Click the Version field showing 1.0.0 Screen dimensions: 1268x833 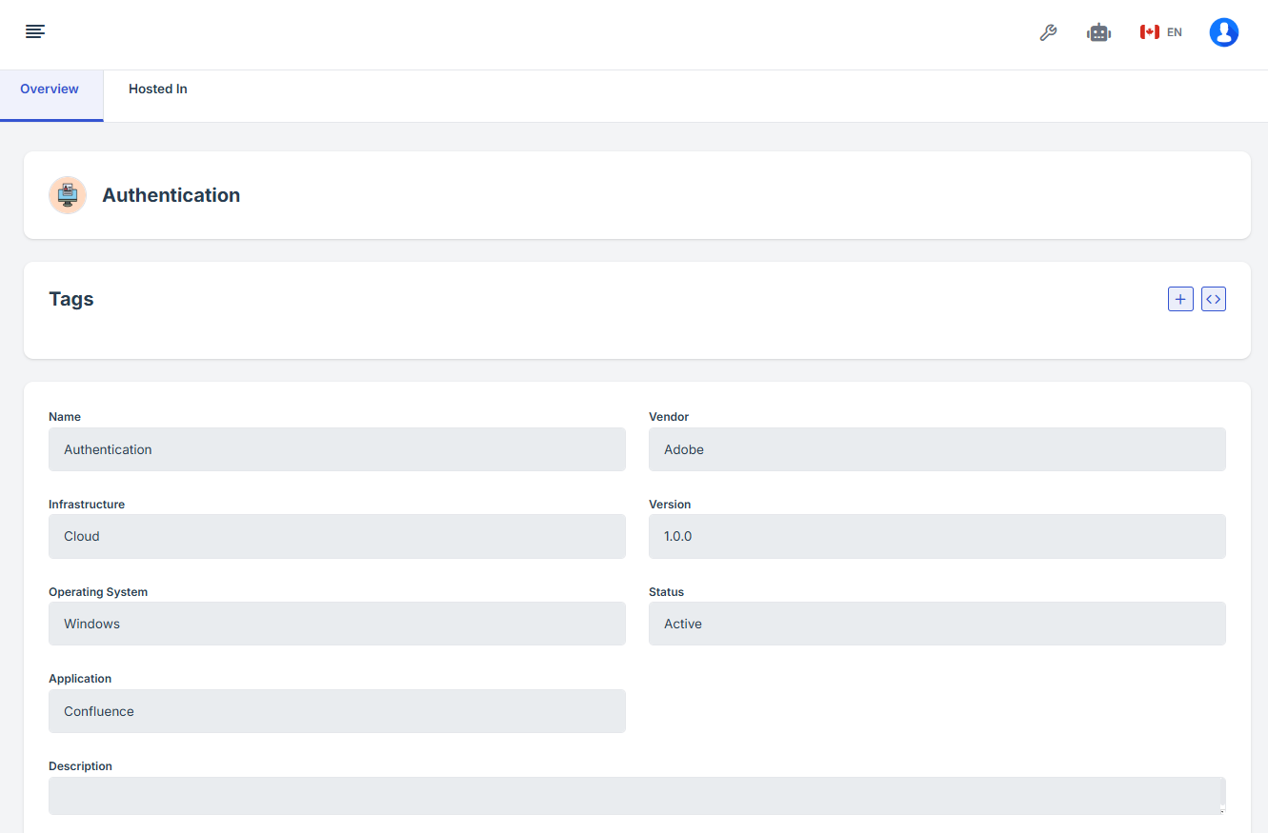click(x=936, y=536)
